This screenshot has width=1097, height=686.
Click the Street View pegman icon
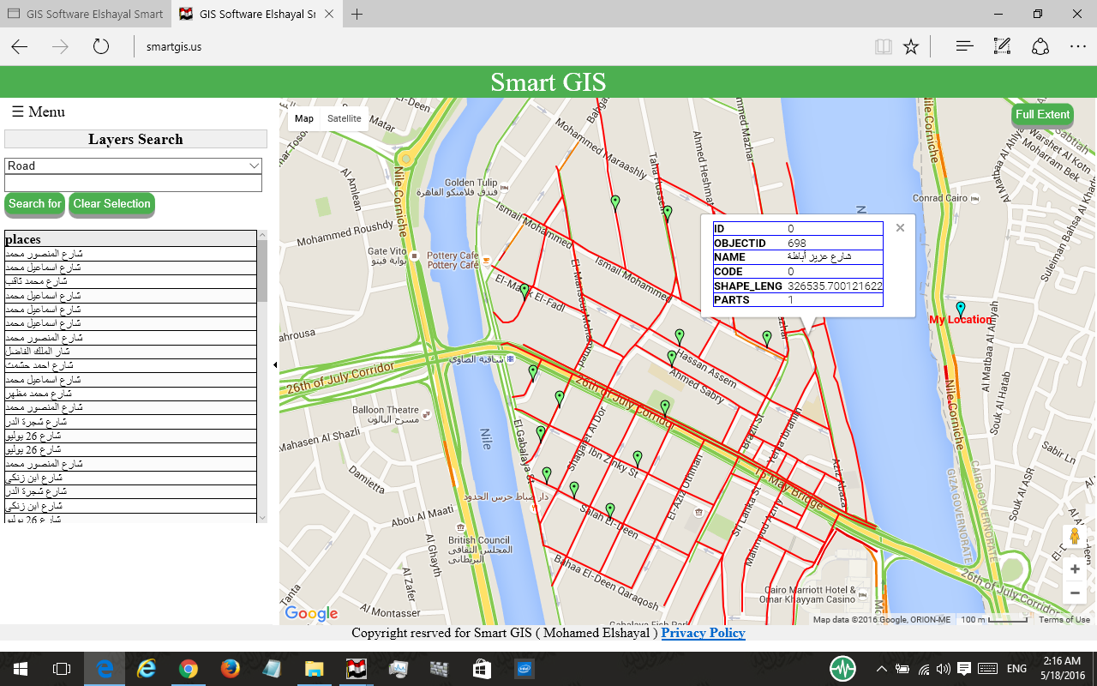1075,537
